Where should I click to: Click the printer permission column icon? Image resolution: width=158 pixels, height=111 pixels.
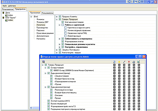tap(134, 62)
